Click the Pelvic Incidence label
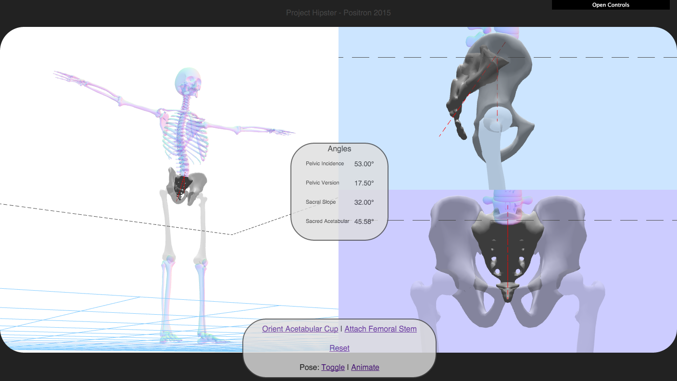The height and width of the screenshot is (381, 677). [325, 163]
